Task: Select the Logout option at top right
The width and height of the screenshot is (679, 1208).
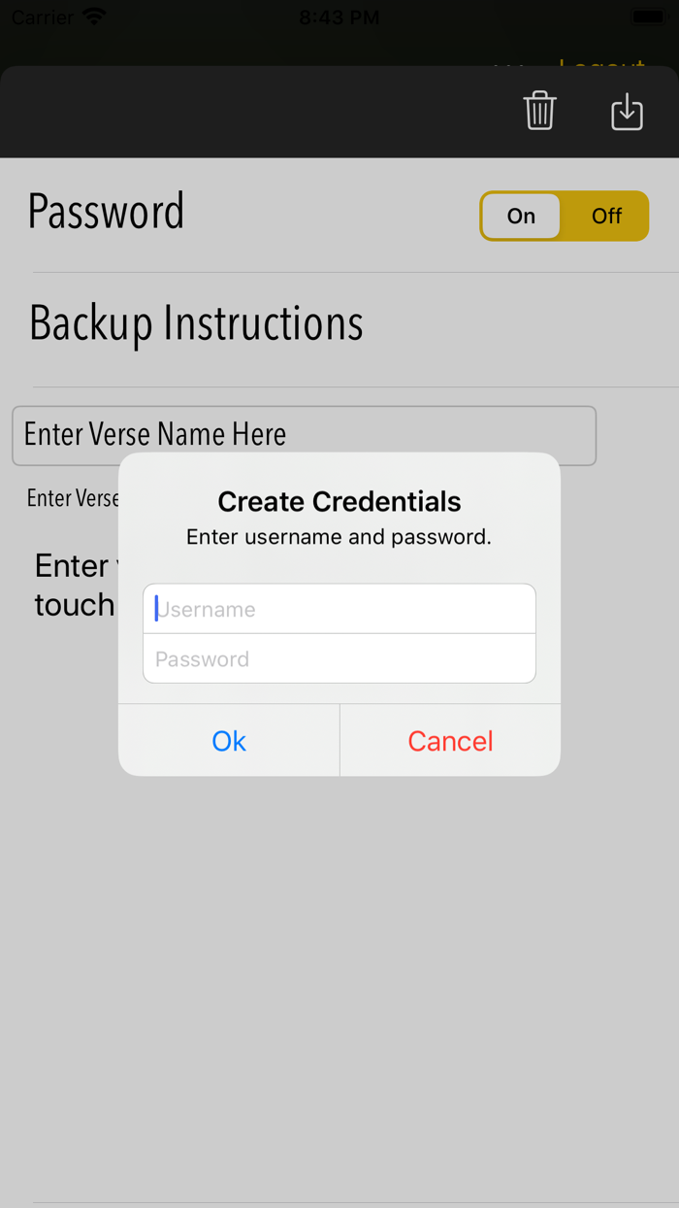Action: point(602,61)
